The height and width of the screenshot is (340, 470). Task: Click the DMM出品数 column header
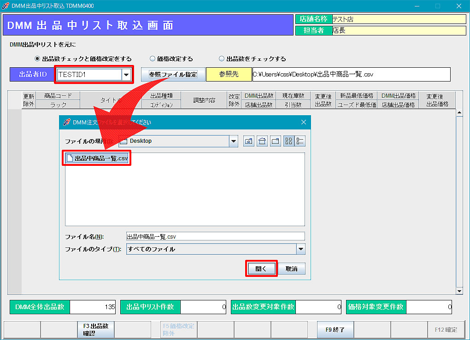click(x=259, y=96)
